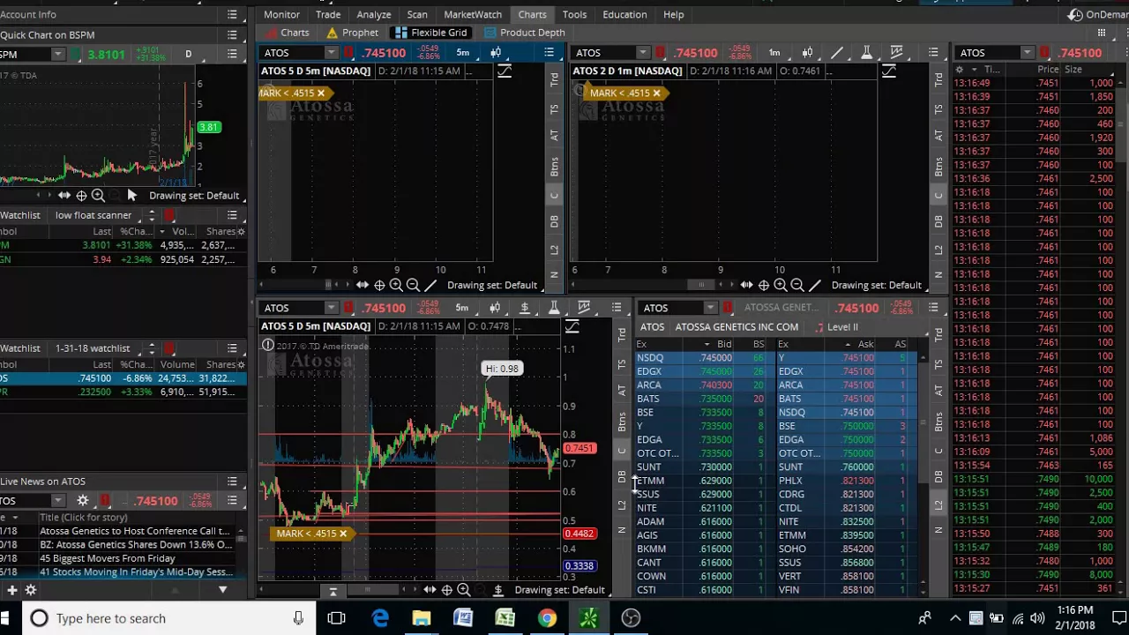Open File Explorer from taskbar
1129x635 pixels.
pos(422,618)
